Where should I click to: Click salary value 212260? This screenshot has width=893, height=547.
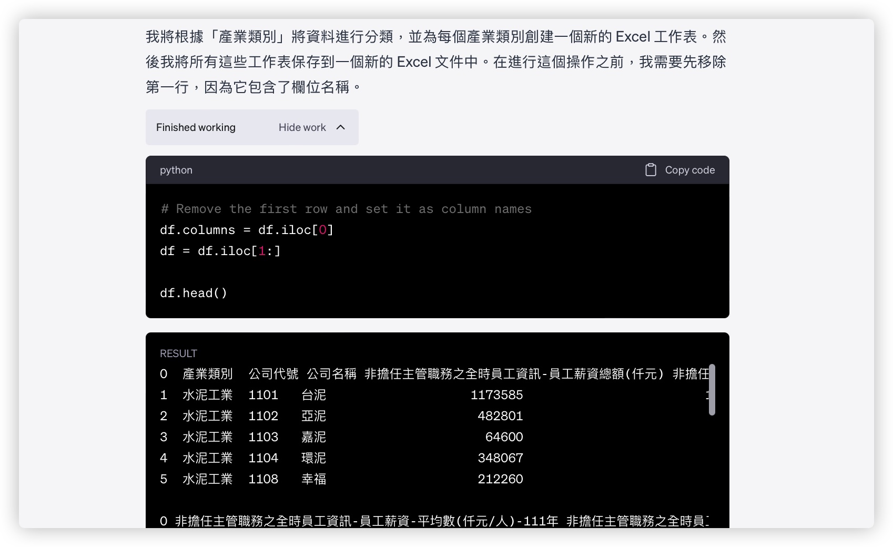[500, 479]
